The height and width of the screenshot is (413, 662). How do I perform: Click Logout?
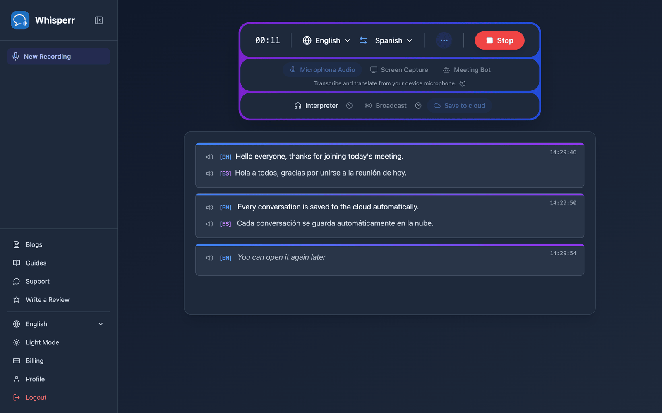click(x=58, y=398)
